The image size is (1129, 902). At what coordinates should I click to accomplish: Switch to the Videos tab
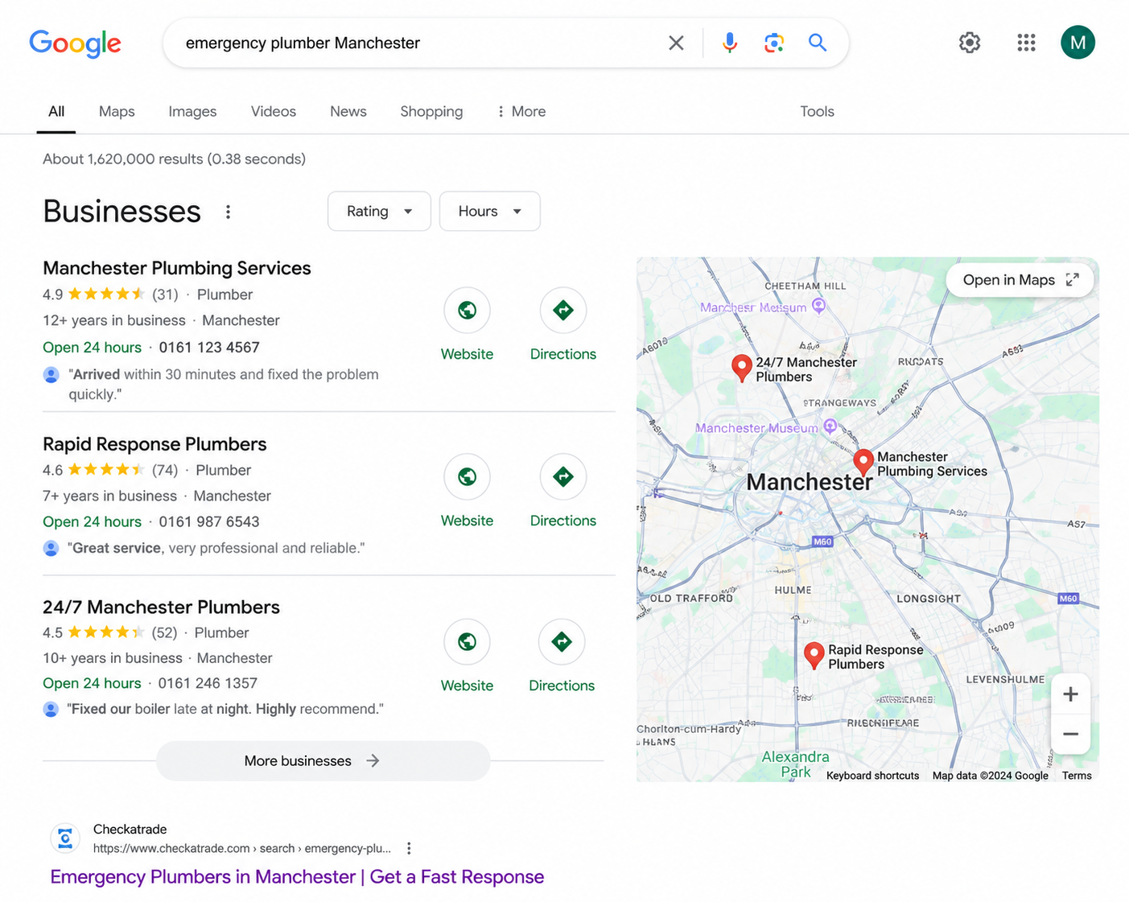(274, 111)
